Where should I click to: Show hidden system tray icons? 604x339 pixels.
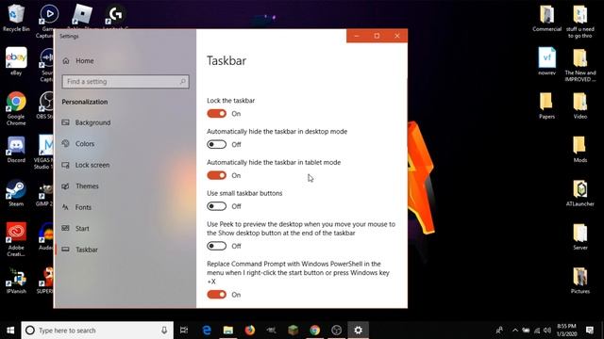pos(515,331)
